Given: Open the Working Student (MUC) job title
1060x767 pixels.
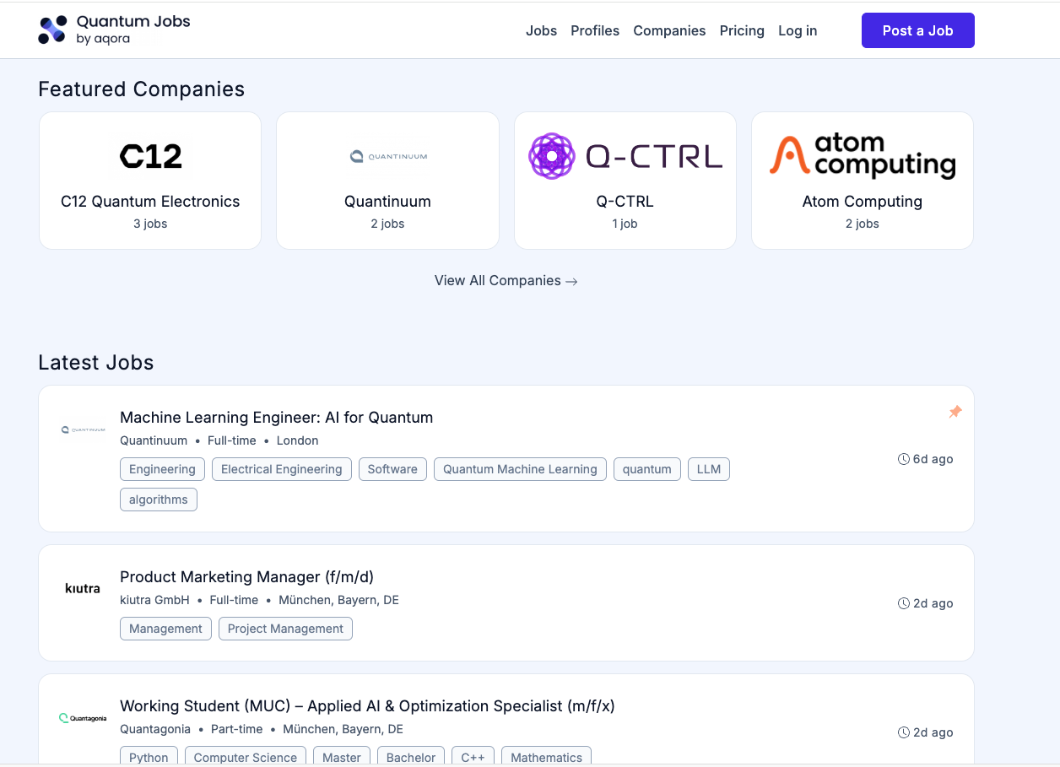Looking at the screenshot, I should (x=367, y=705).
